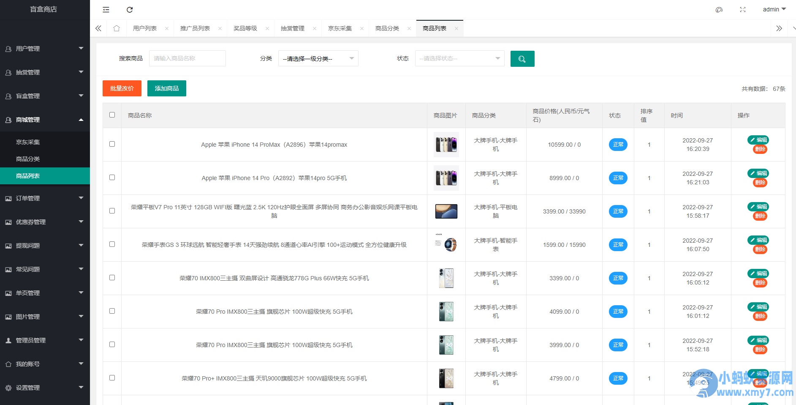Viewport: 796px width, 405px height.
Task: Open 商品分类 in sidebar submenu
Action: pyautogui.click(x=45, y=159)
